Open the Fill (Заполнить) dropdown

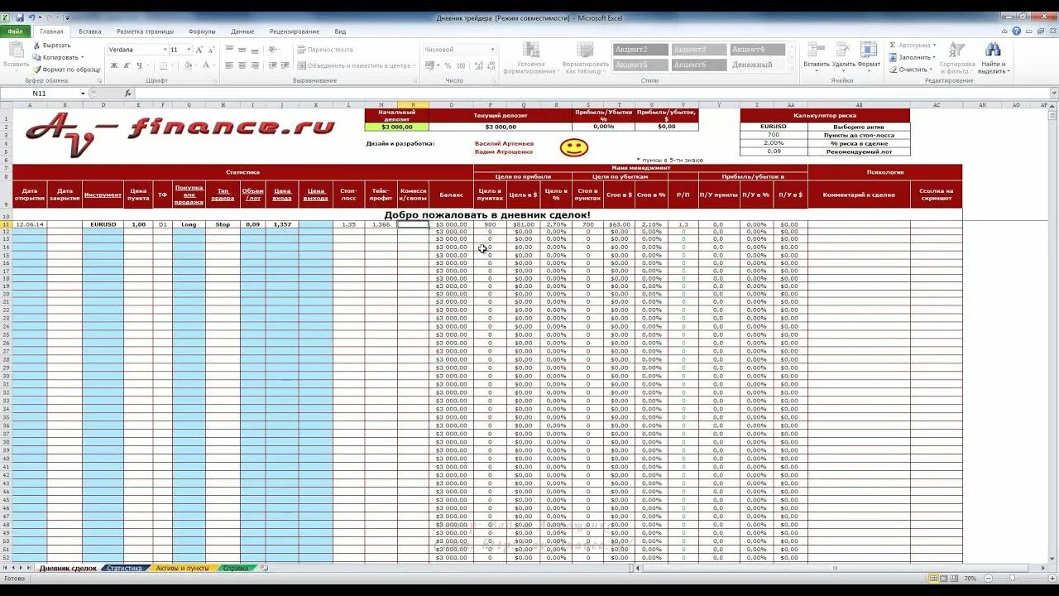coord(913,57)
